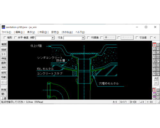Select square layer F button

tap(158, 74)
